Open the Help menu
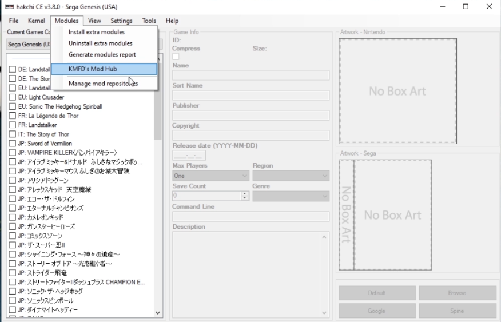This screenshot has height=322, width=501. pyautogui.click(x=172, y=21)
